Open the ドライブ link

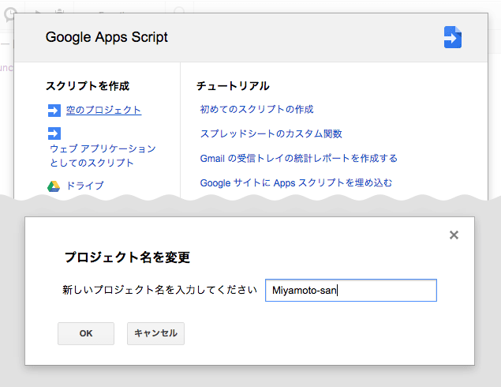coord(85,186)
